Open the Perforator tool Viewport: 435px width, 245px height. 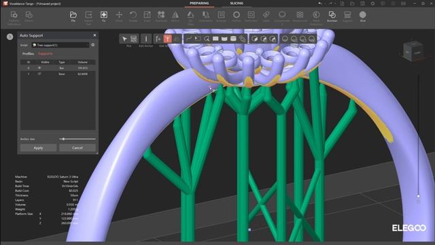pos(251,16)
